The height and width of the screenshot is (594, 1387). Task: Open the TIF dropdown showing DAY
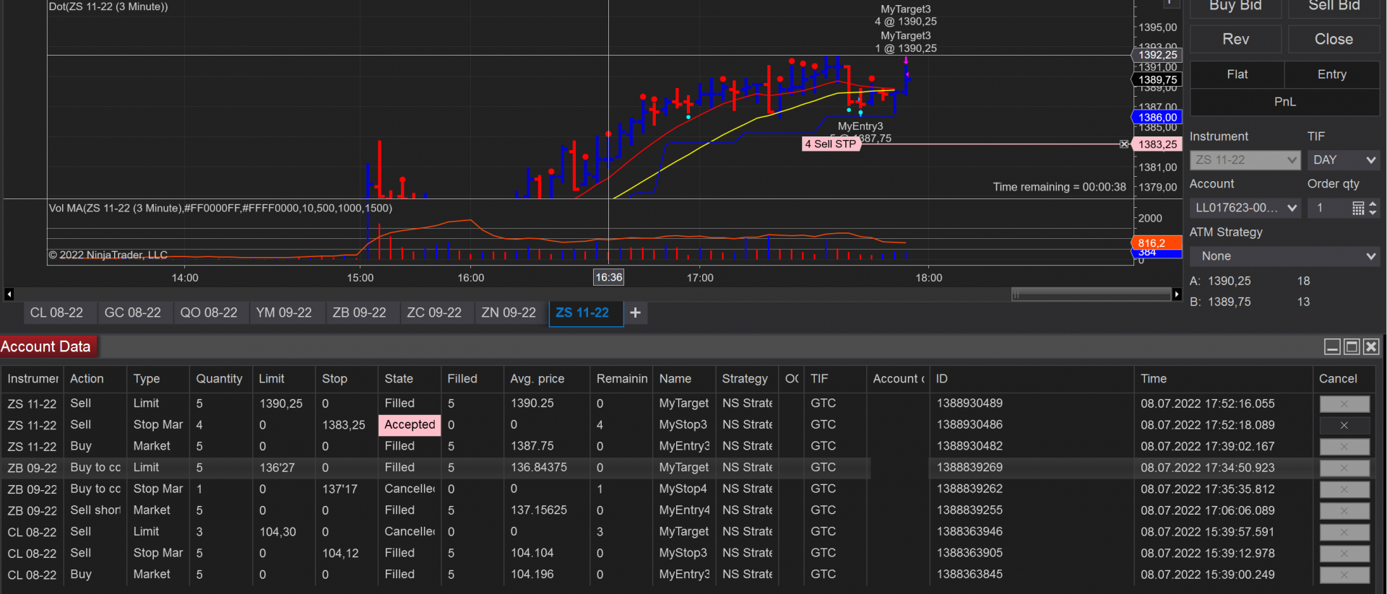pos(1344,160)
